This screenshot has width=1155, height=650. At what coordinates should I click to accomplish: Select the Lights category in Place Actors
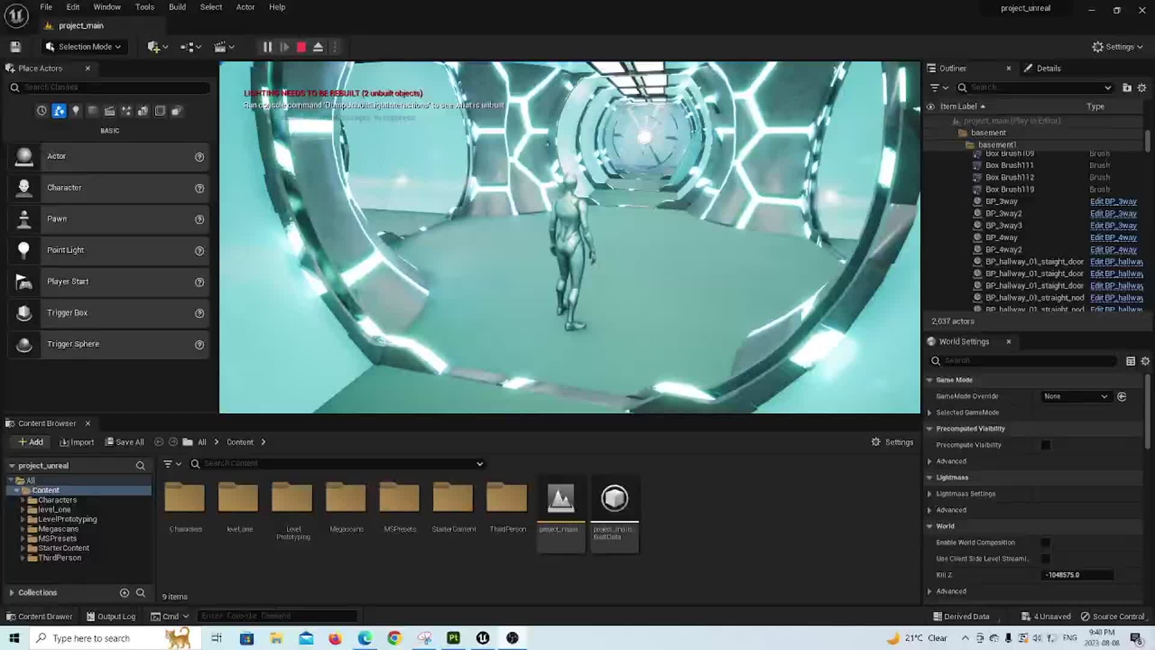(76, 111)
